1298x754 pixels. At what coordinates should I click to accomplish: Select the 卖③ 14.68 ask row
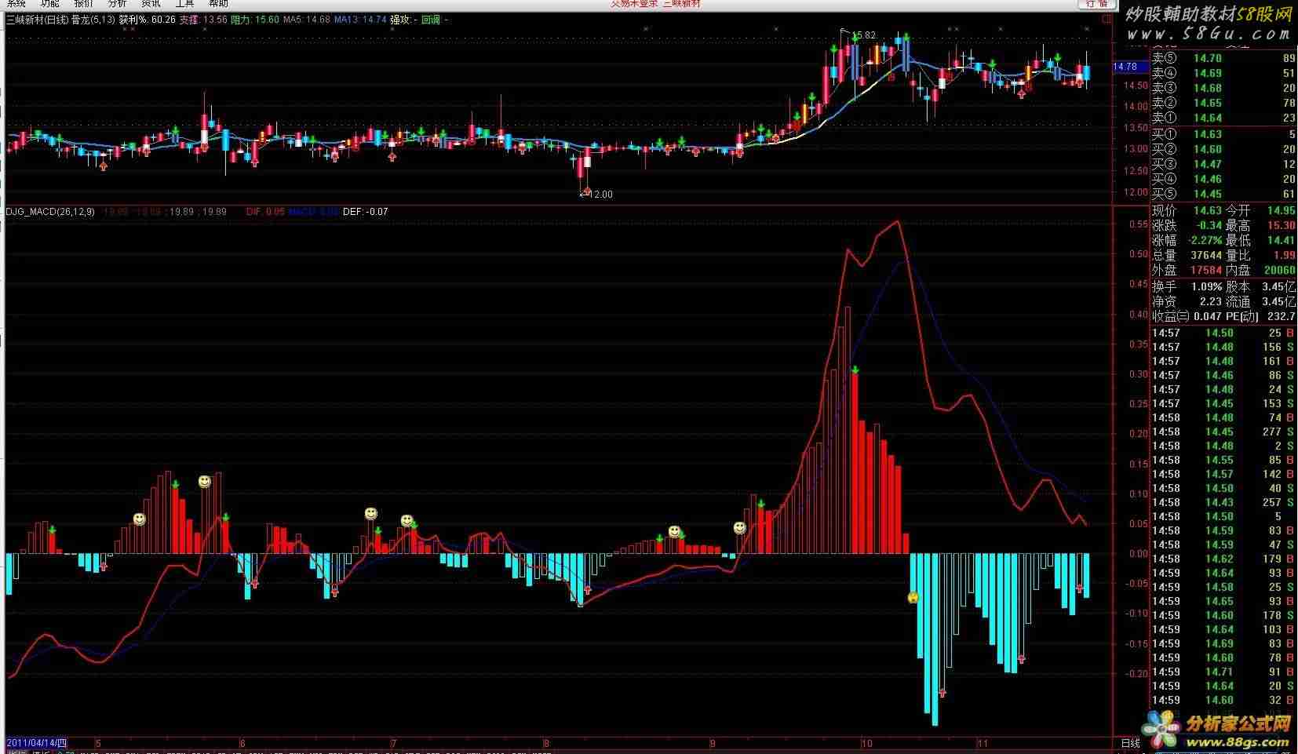1223,88
